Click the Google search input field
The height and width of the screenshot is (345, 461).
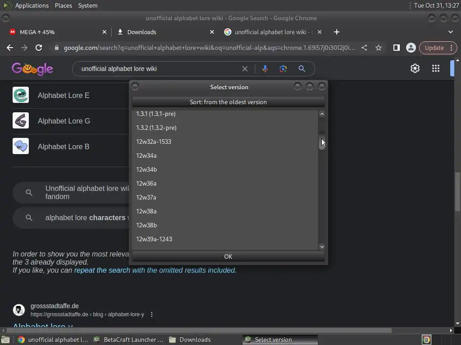coord(159,69)
